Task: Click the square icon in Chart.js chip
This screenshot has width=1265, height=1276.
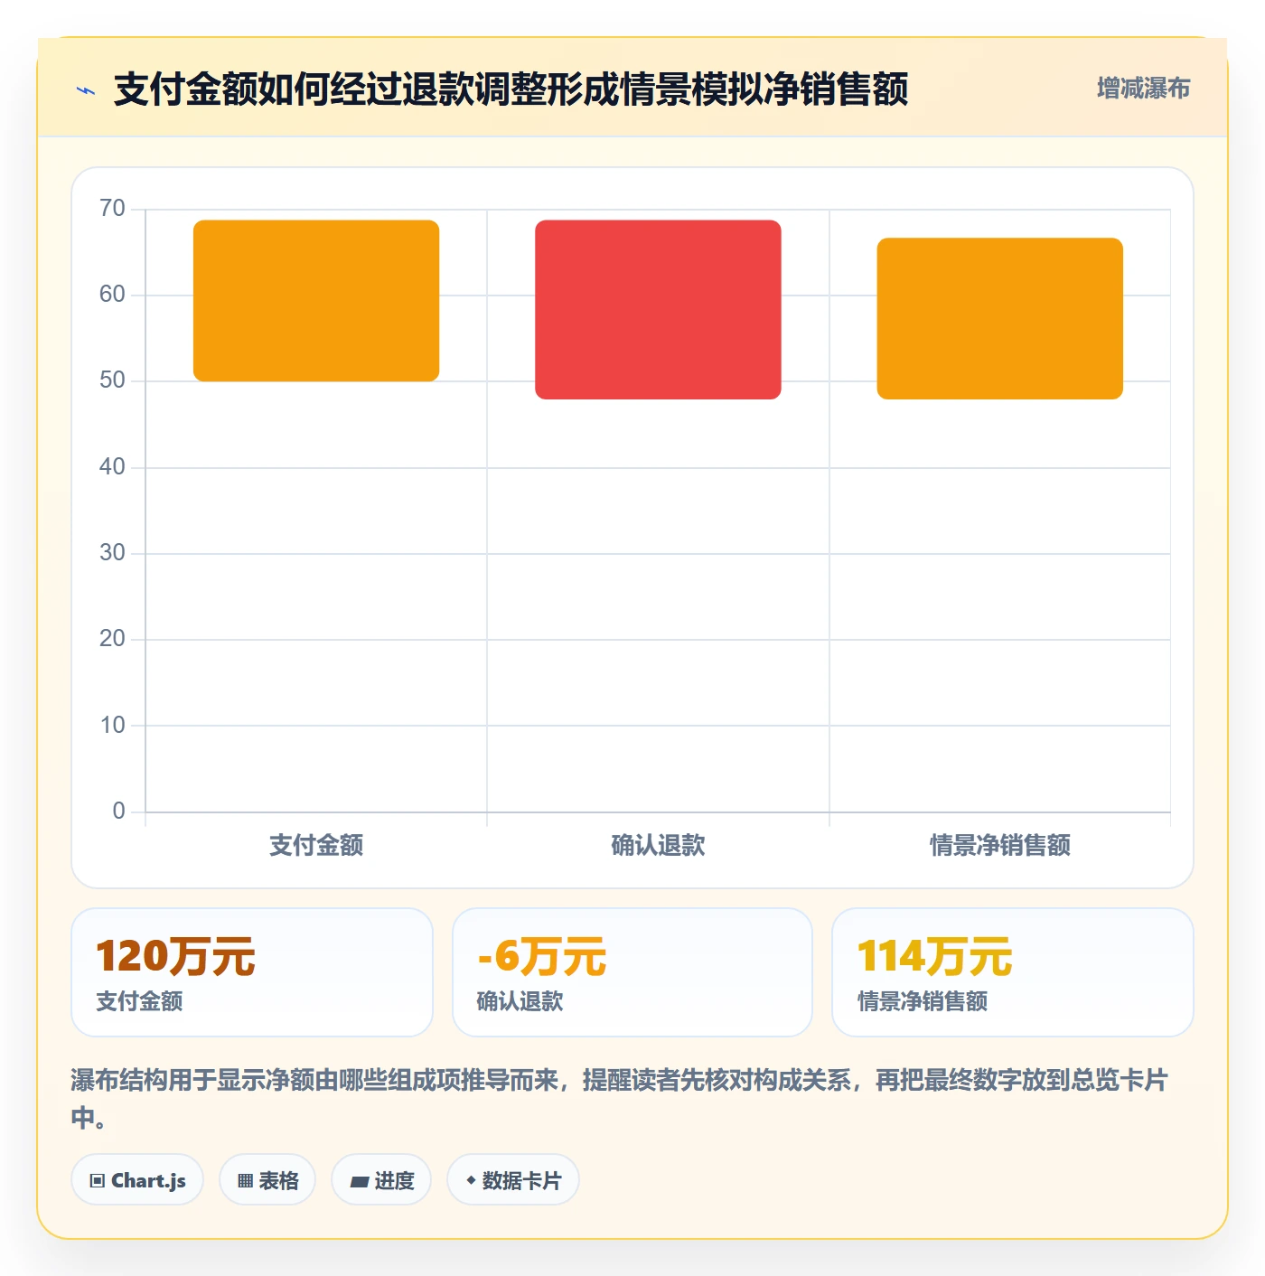Action: [x=98, y=1181]
